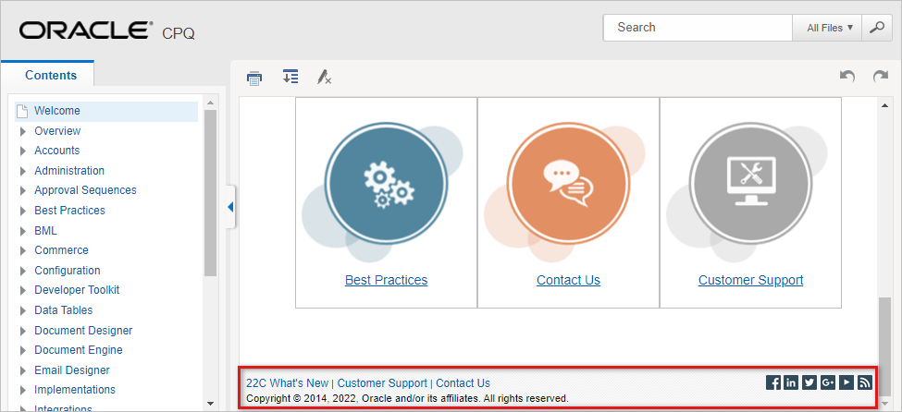Viewport: 902px width, 412px height.
Task: Click the Welcome page document icon
Action: click(22, 111)
